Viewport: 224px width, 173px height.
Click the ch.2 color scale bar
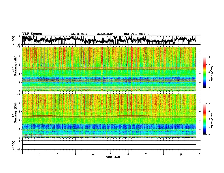205,119
